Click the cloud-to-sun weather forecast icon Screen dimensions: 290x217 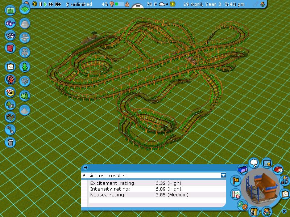tap(167, 4)
